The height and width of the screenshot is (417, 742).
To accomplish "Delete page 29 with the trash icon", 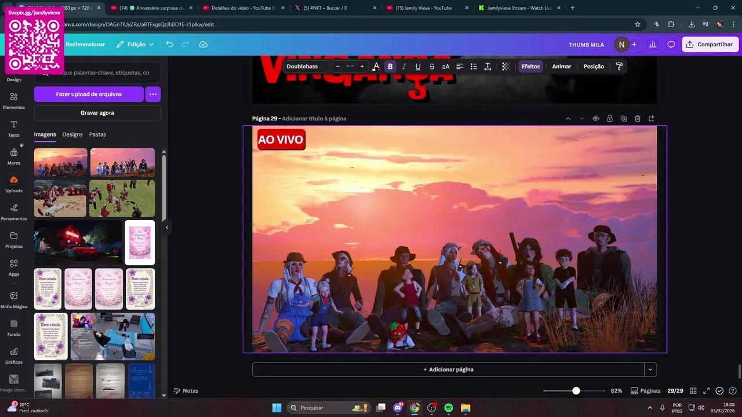I will click(638, 119).
